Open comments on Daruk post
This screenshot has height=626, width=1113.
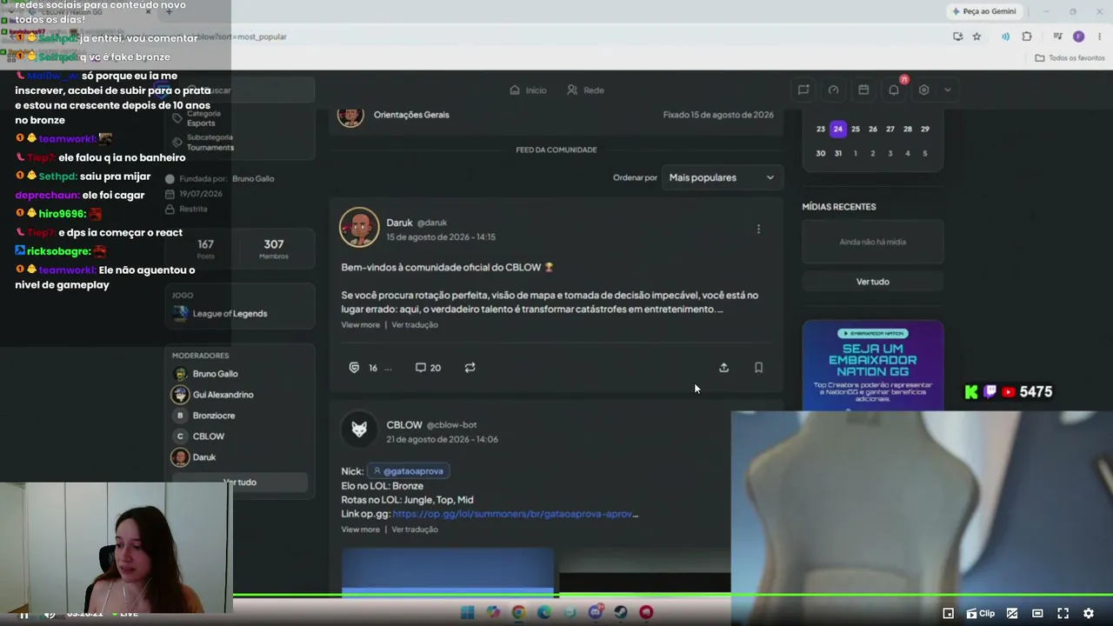pyautogui.click(x=428, y=368)
